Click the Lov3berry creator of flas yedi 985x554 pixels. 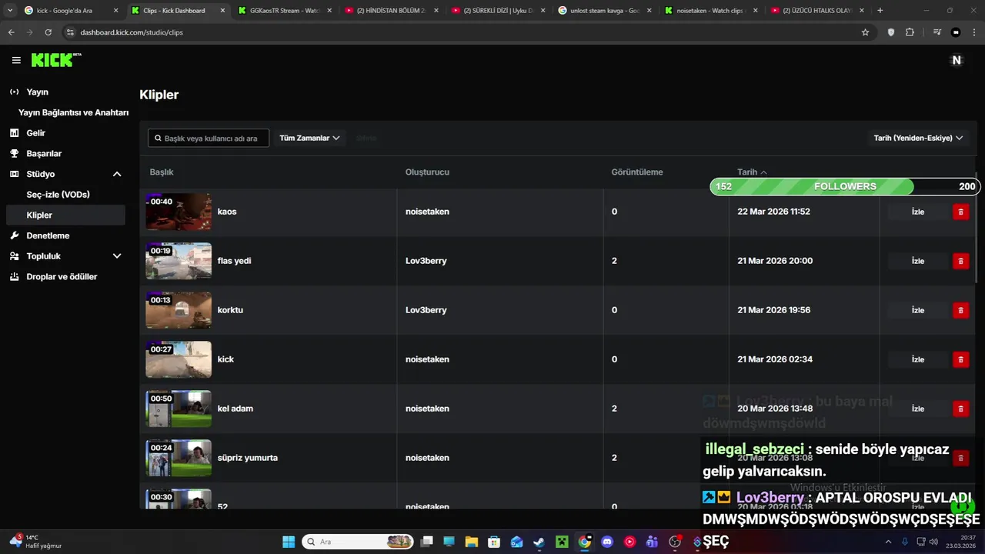[x=426, y=261]
